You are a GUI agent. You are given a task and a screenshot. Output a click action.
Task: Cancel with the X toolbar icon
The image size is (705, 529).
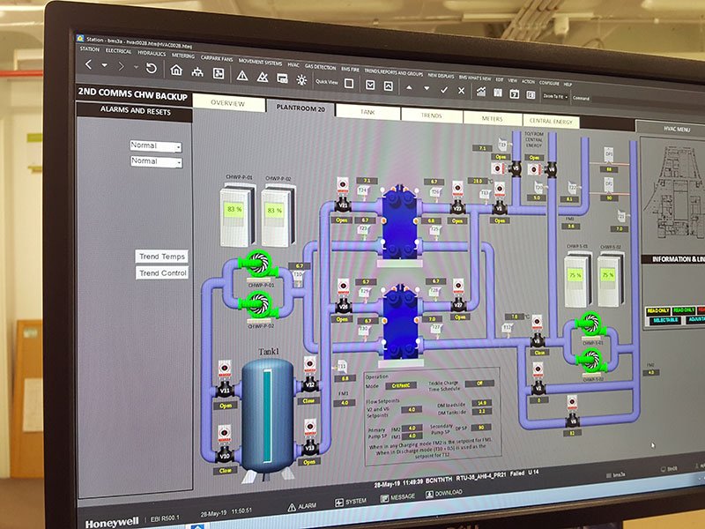click(461, 91)
